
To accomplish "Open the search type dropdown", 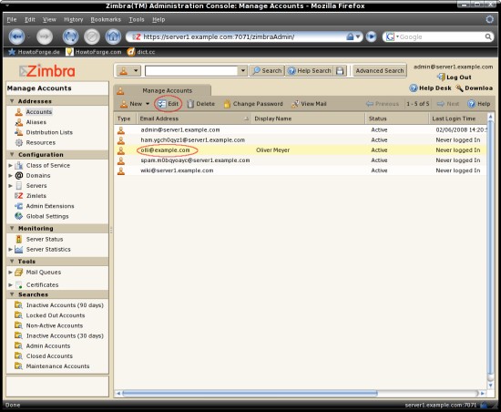I will pos(128,70).
